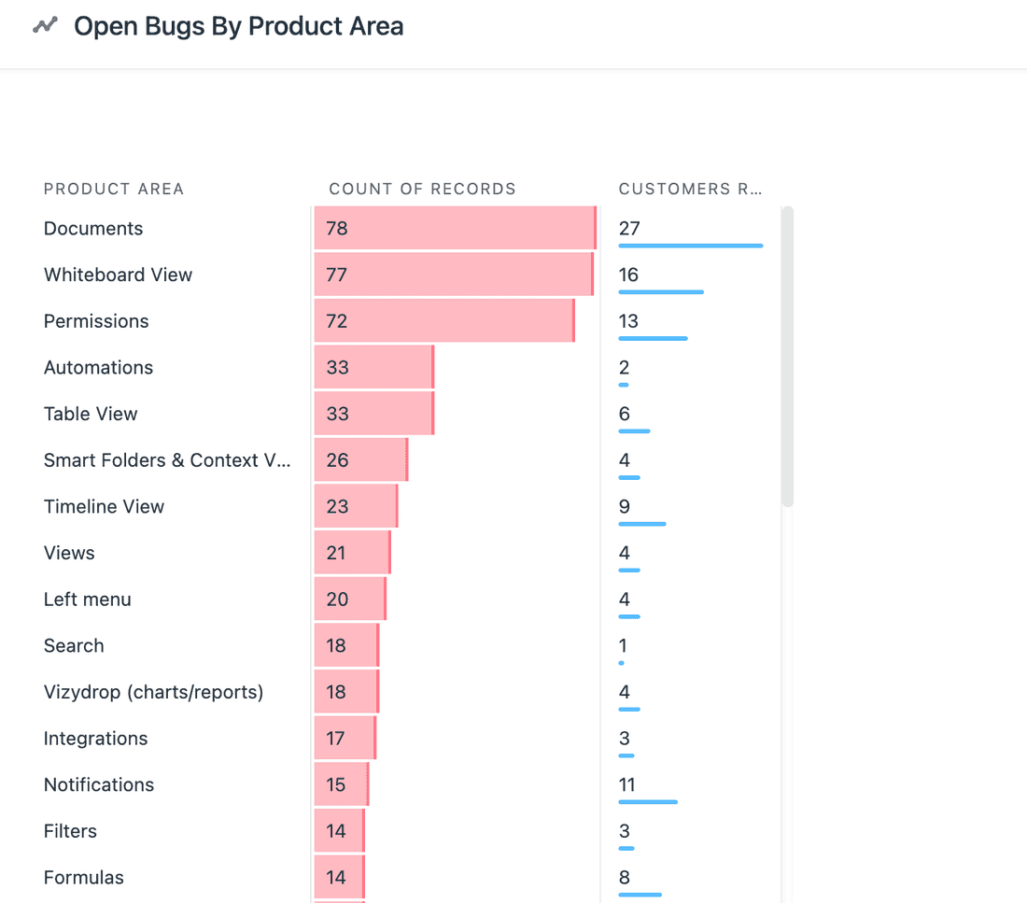The image size is (1027, 903).
Task: Click the vertical scrollbar on the right
Action: click(789, 360)
